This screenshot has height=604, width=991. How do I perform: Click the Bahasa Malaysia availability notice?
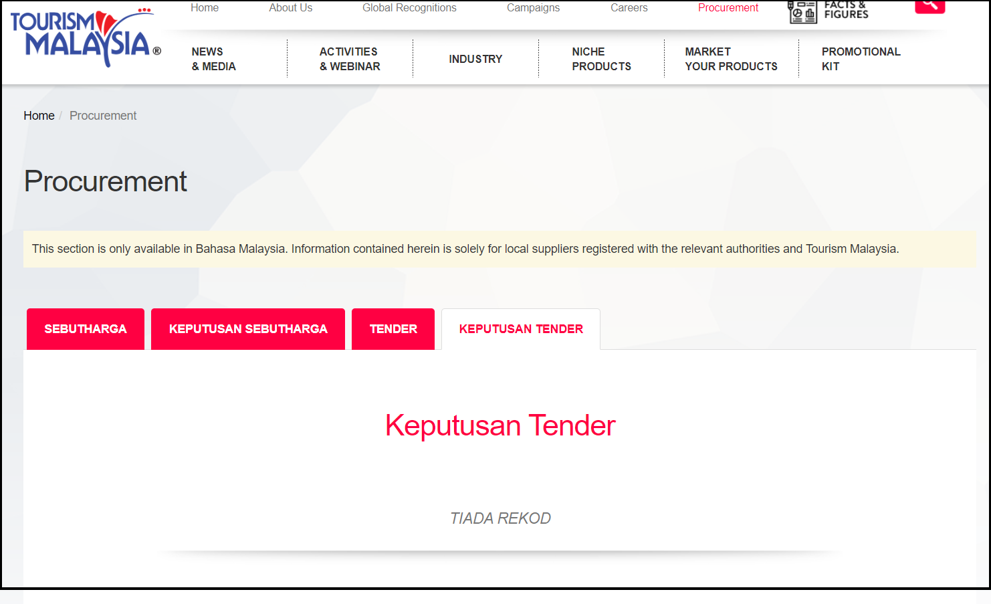[x=500, y=249]
